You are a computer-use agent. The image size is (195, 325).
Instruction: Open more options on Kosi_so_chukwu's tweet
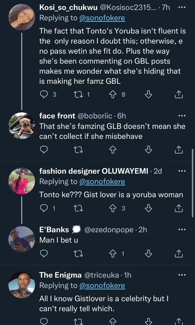click(x=182, y=8)
